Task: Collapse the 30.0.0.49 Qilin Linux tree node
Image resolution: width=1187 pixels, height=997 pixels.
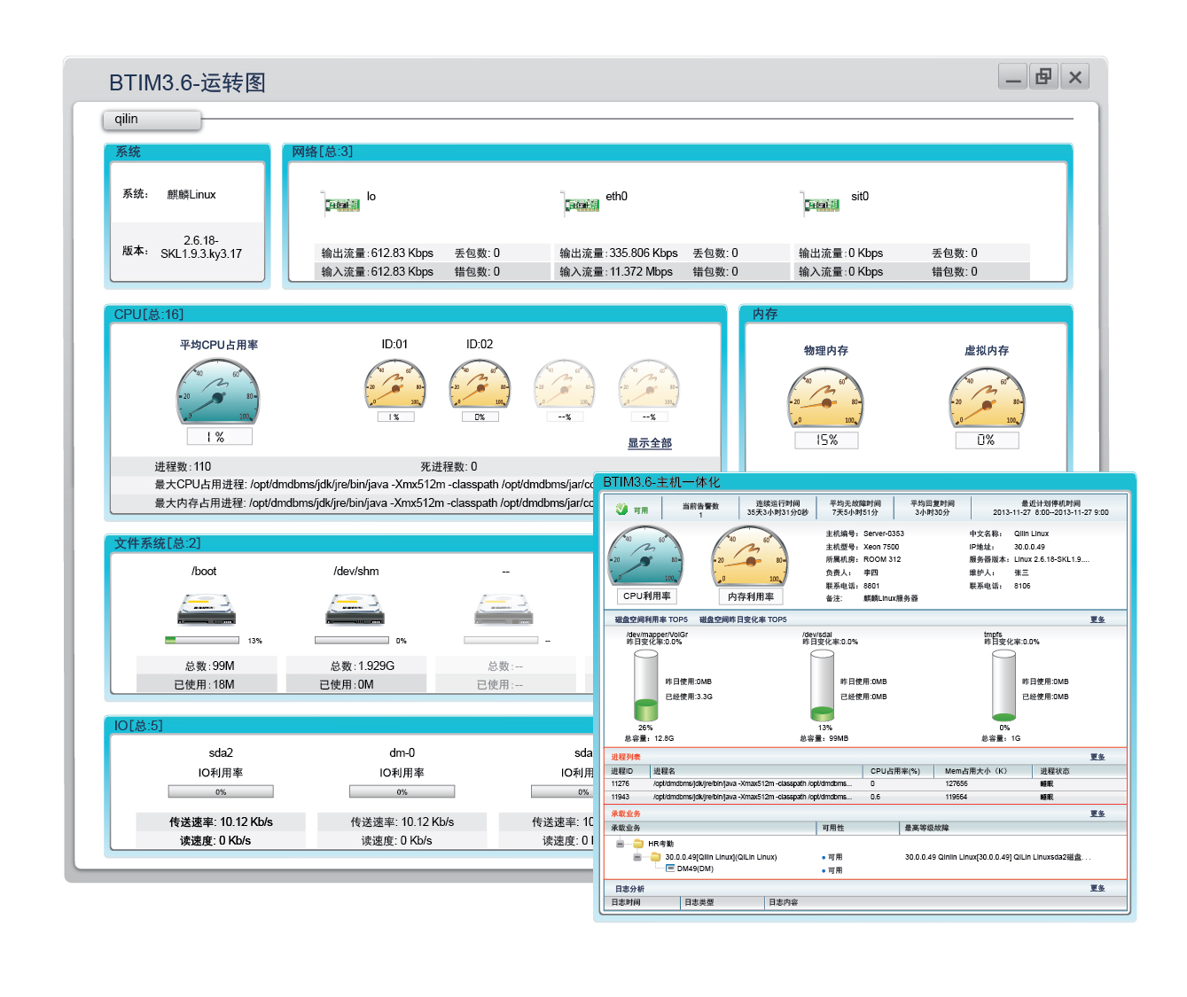Action: coord(636,857)
